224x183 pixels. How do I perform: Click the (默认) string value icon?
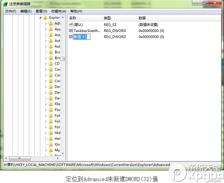(71, 25)
